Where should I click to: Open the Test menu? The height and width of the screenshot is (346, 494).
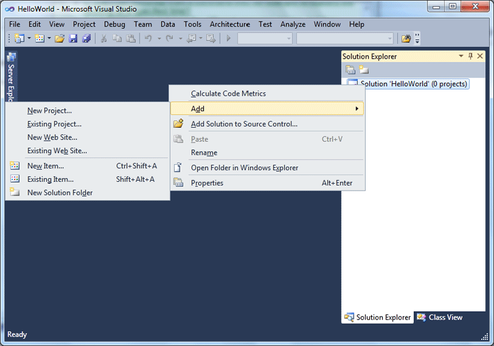(x=266, y=24)
